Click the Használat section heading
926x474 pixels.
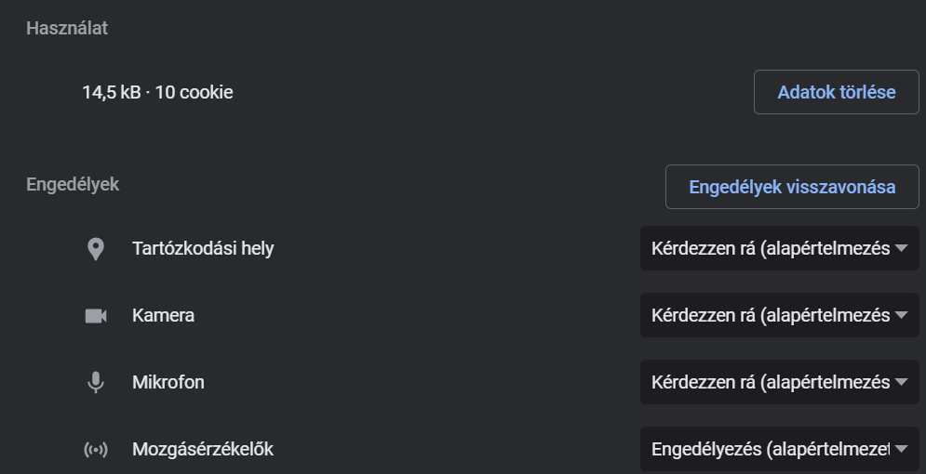click(x=67, y=28)
